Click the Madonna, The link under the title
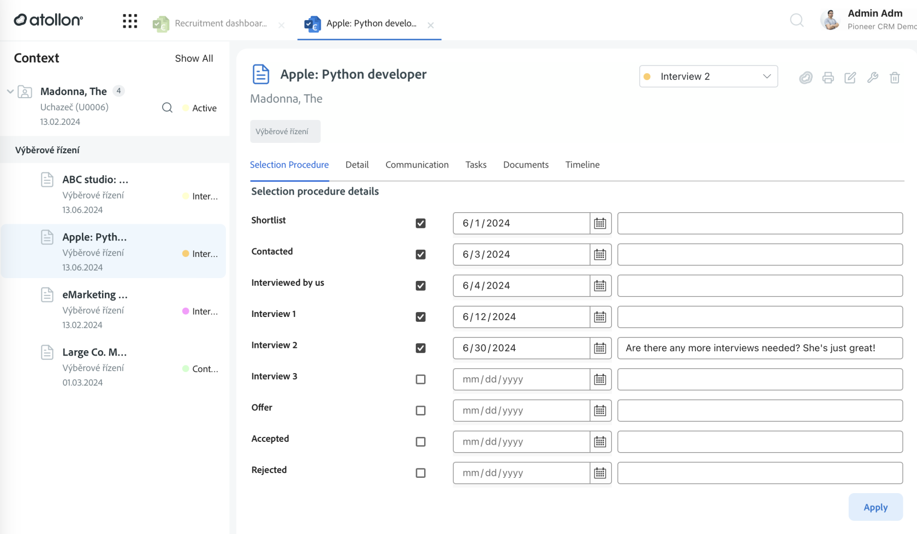 point(286,99)
